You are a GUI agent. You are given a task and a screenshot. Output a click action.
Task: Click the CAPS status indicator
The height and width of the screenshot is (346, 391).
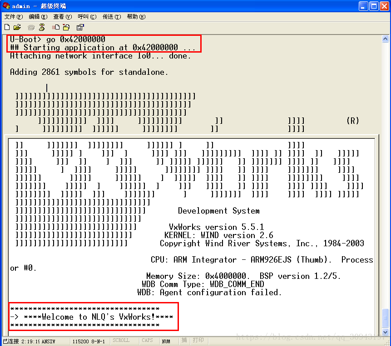pyautogui.click(x=147, y=340)
